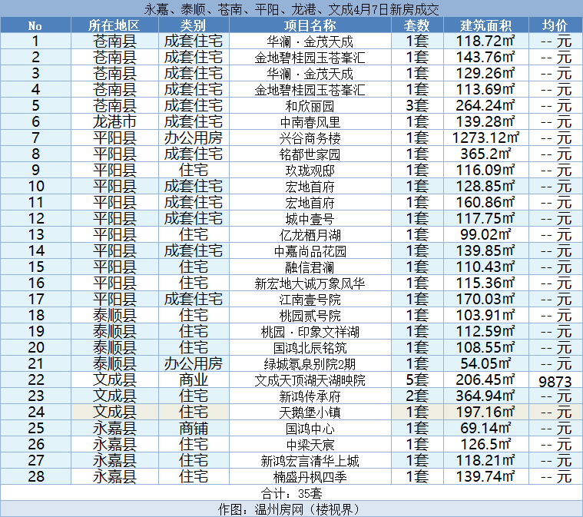Screen dimensions: 583x517
Task: Click the table title mentioning 4月7日新房成交
Action: (x=292, y=9)
